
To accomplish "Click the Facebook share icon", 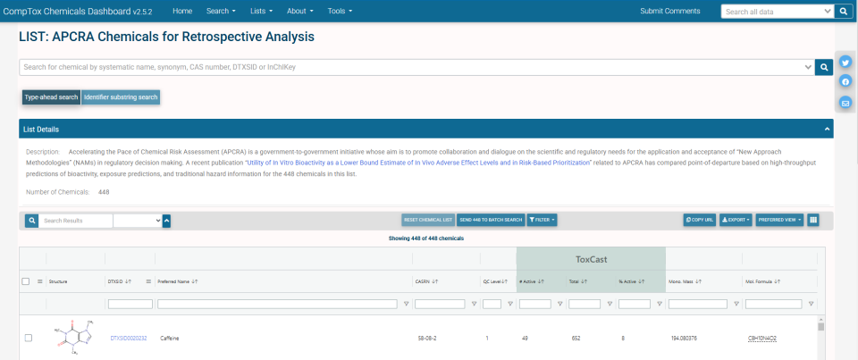I will [x=845, y=81].
